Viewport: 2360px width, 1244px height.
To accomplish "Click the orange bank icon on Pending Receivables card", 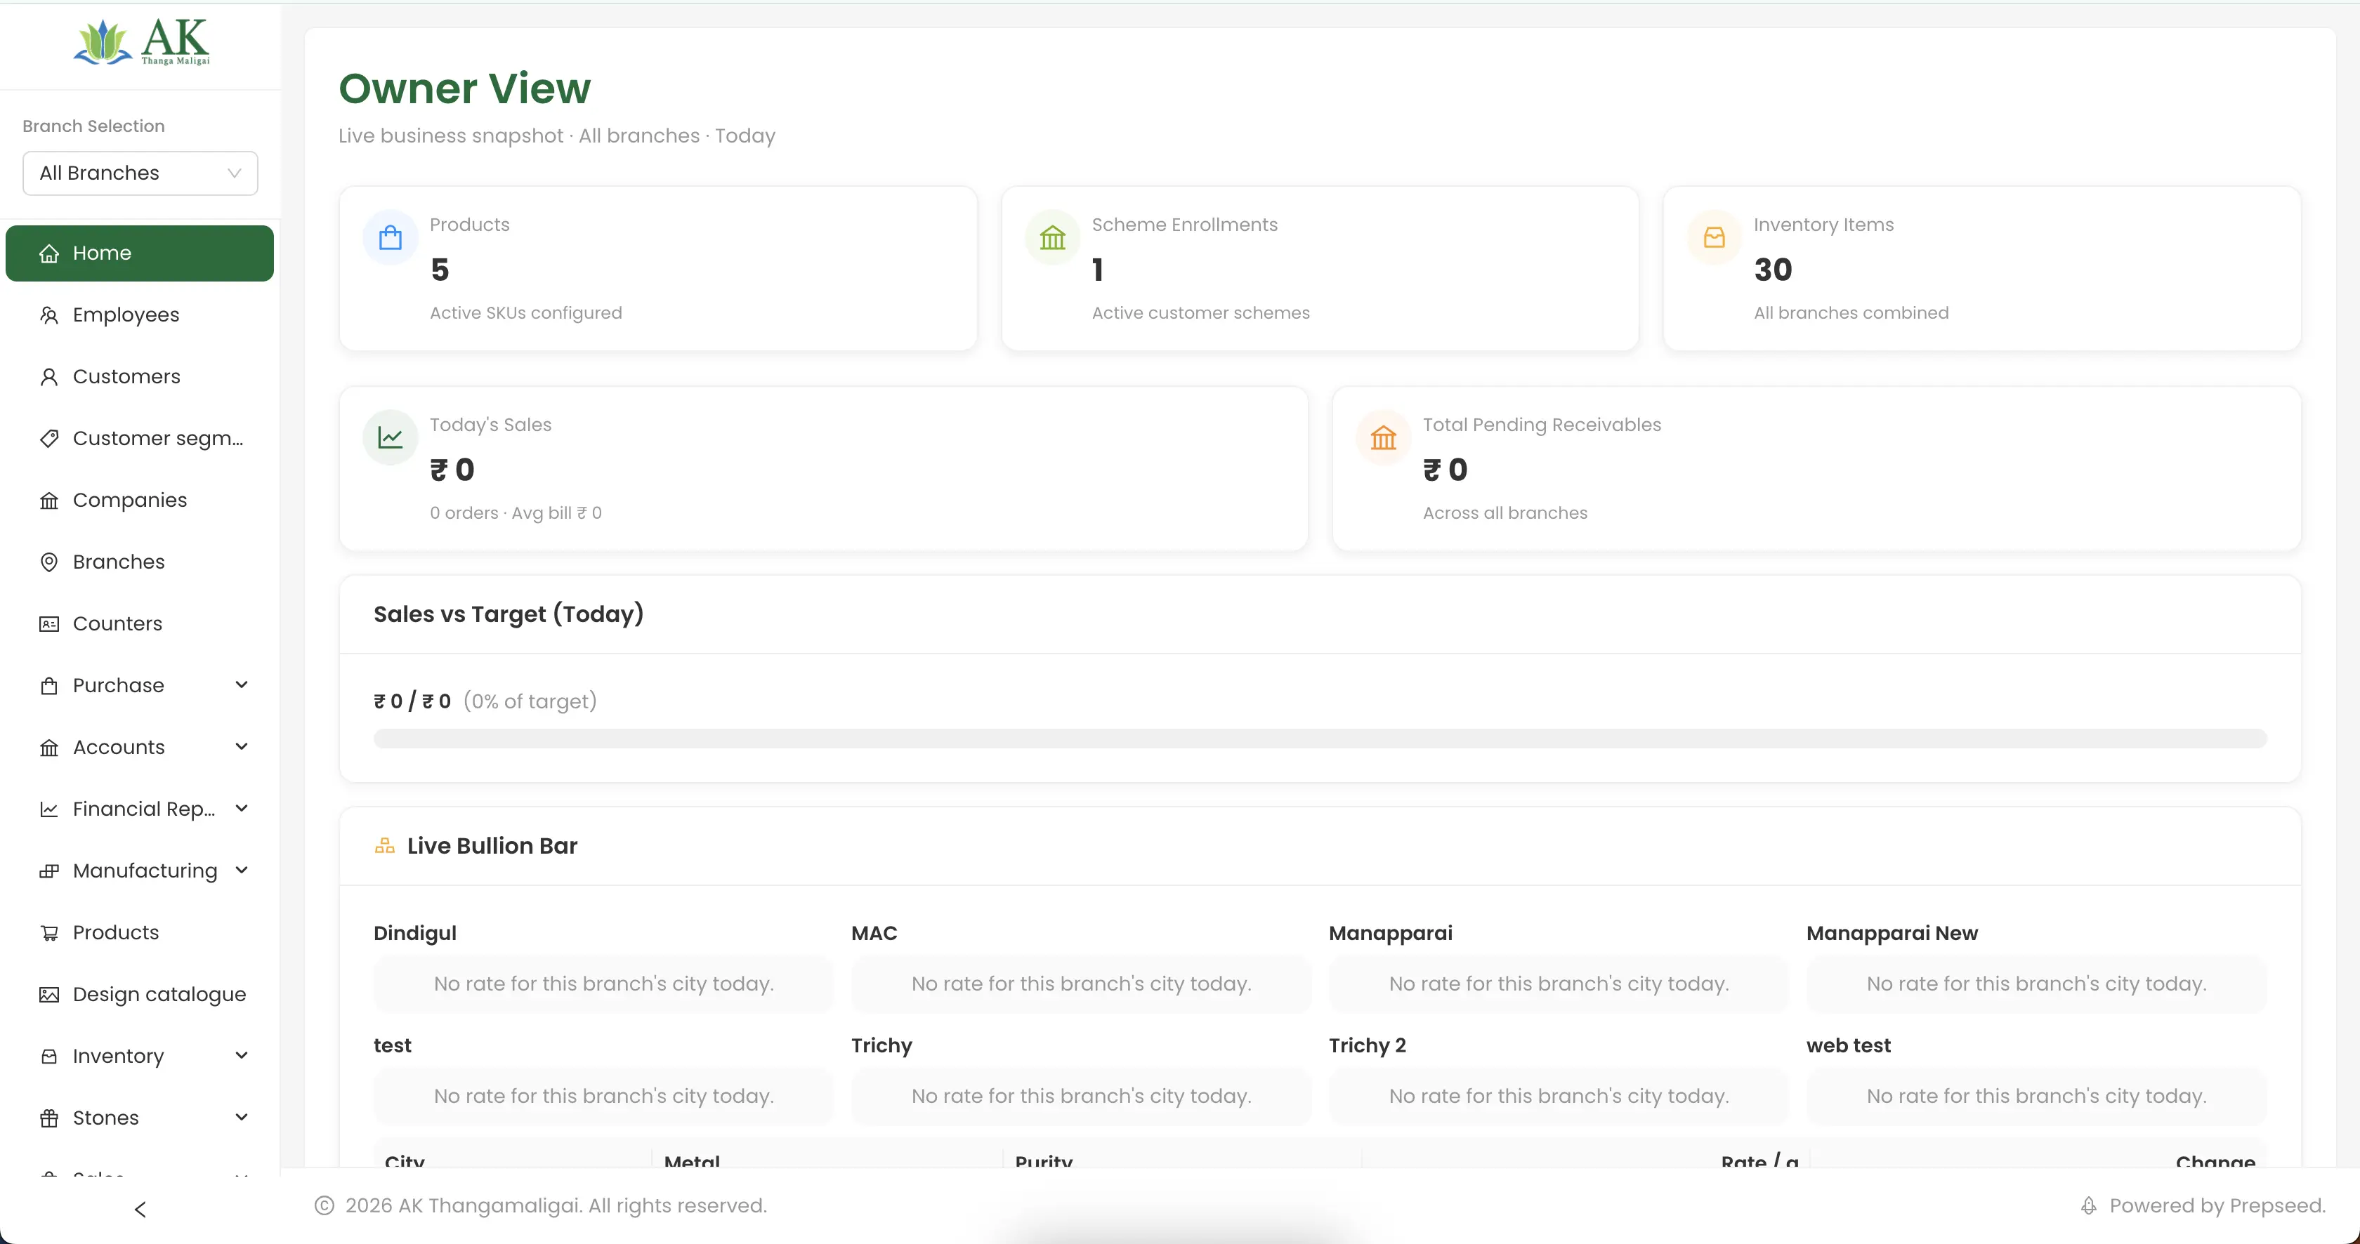I will tap(1384, 437).
